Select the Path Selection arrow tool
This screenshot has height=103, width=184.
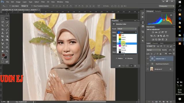pos(3,47)
